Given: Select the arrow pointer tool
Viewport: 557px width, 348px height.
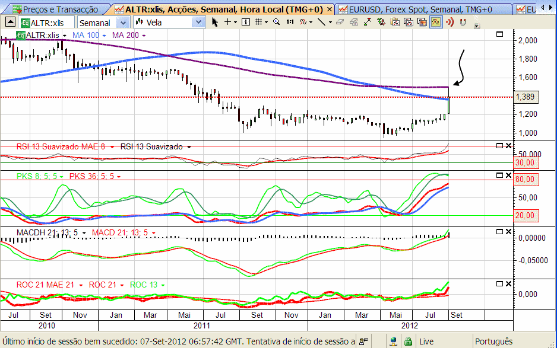Looking at the screenshot, I should [215, 23].
